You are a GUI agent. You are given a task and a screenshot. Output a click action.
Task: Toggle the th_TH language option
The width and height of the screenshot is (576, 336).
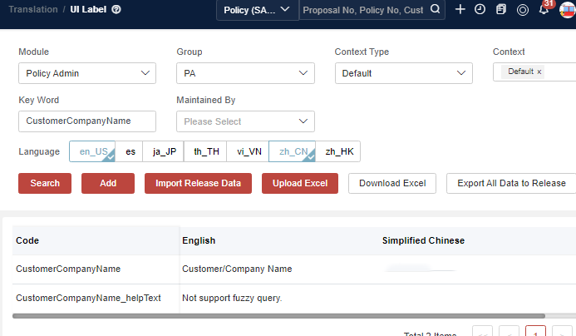coord(206,151)
